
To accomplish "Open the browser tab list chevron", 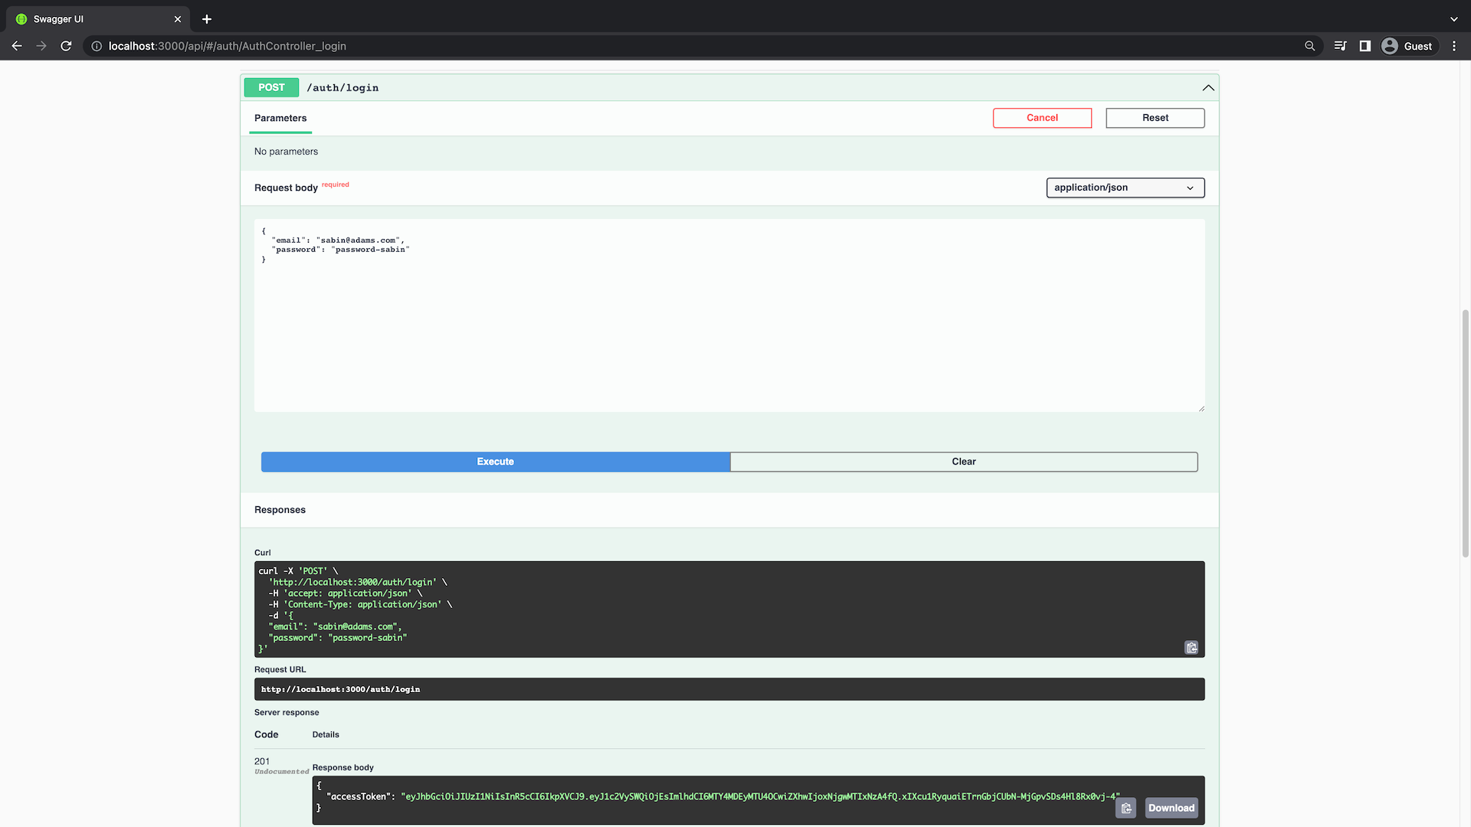I will [x=1453, y=18].
